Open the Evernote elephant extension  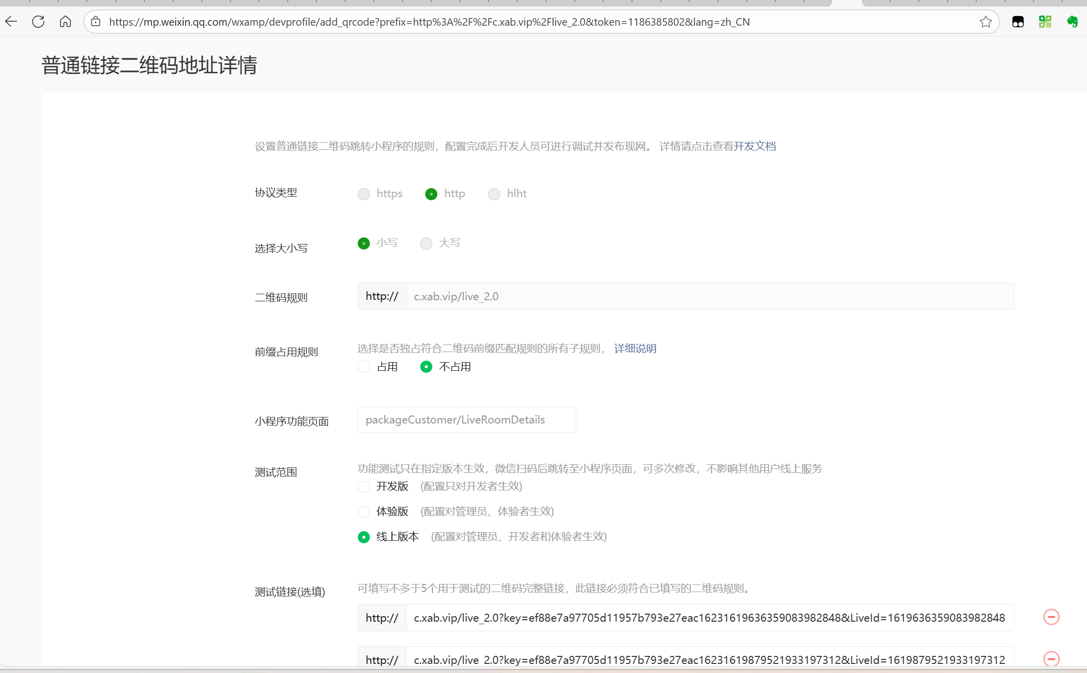[1072, 22]
